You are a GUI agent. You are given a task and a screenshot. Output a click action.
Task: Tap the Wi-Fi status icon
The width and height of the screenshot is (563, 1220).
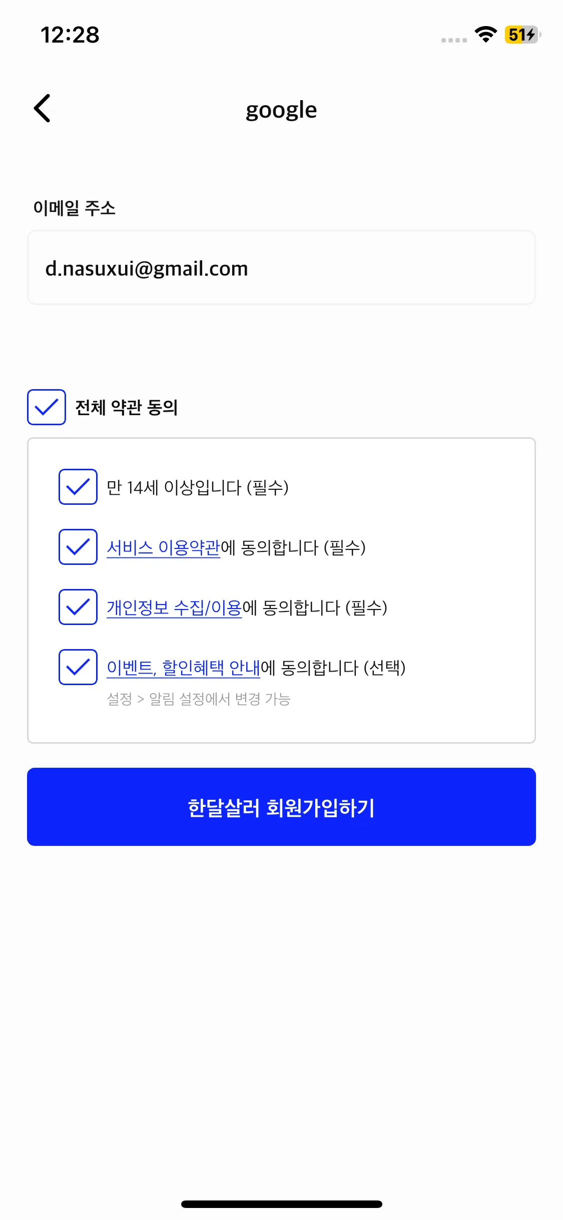485,35
